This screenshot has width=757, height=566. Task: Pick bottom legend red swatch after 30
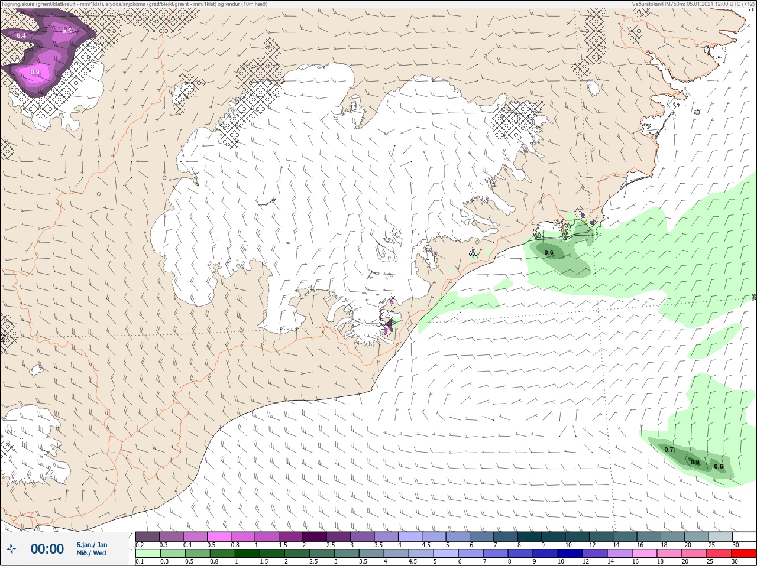(x=743, y=554)
